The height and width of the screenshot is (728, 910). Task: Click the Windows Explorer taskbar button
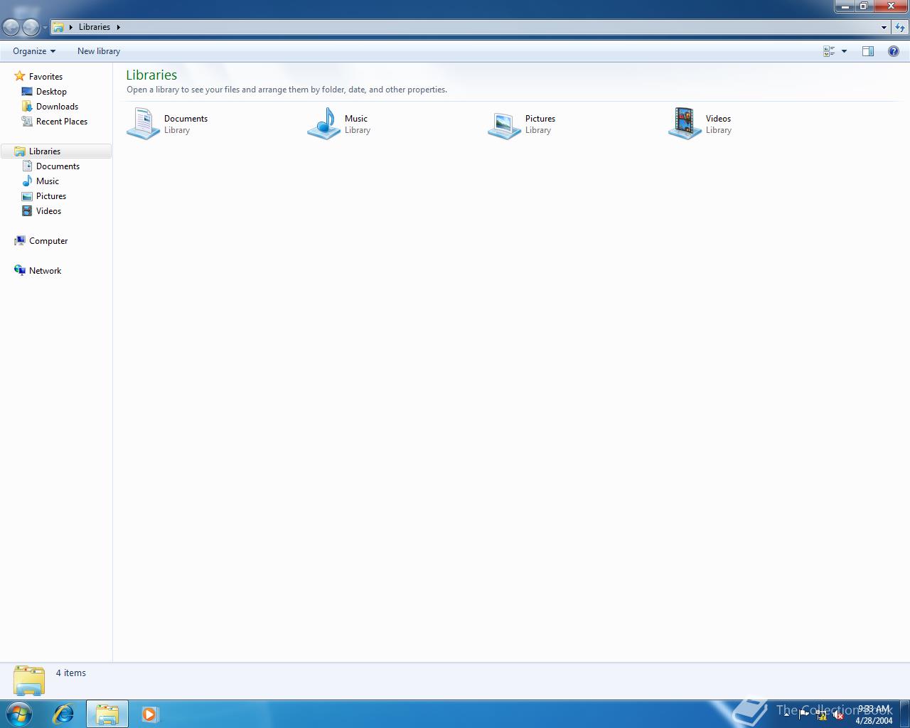tap(107, 714)
